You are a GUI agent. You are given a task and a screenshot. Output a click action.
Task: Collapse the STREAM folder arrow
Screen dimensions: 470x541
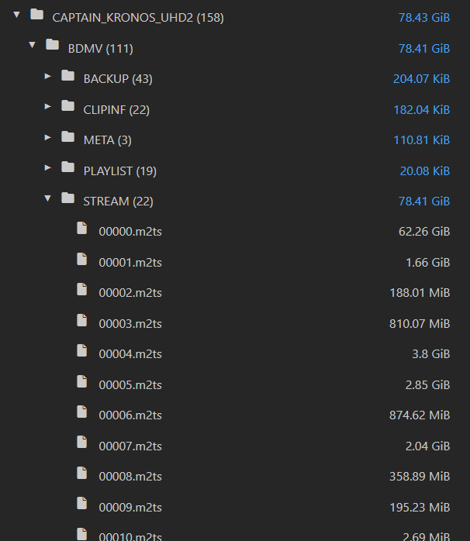coord(48,198)
